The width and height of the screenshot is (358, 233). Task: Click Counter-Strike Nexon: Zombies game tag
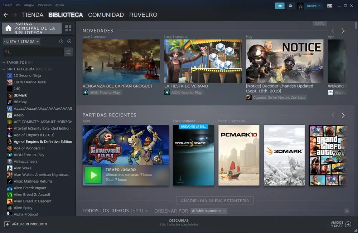(x=276, y=98)
